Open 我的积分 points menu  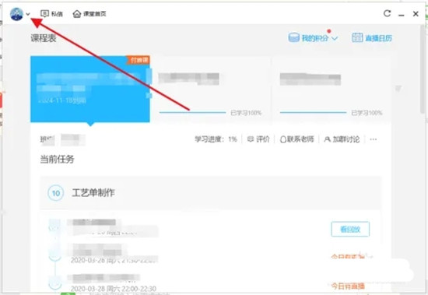click(x=313, y=37)
